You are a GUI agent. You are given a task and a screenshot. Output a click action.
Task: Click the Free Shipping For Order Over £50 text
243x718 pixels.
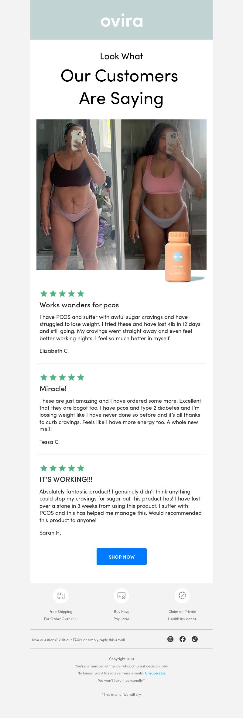click(x=61, y=615)
